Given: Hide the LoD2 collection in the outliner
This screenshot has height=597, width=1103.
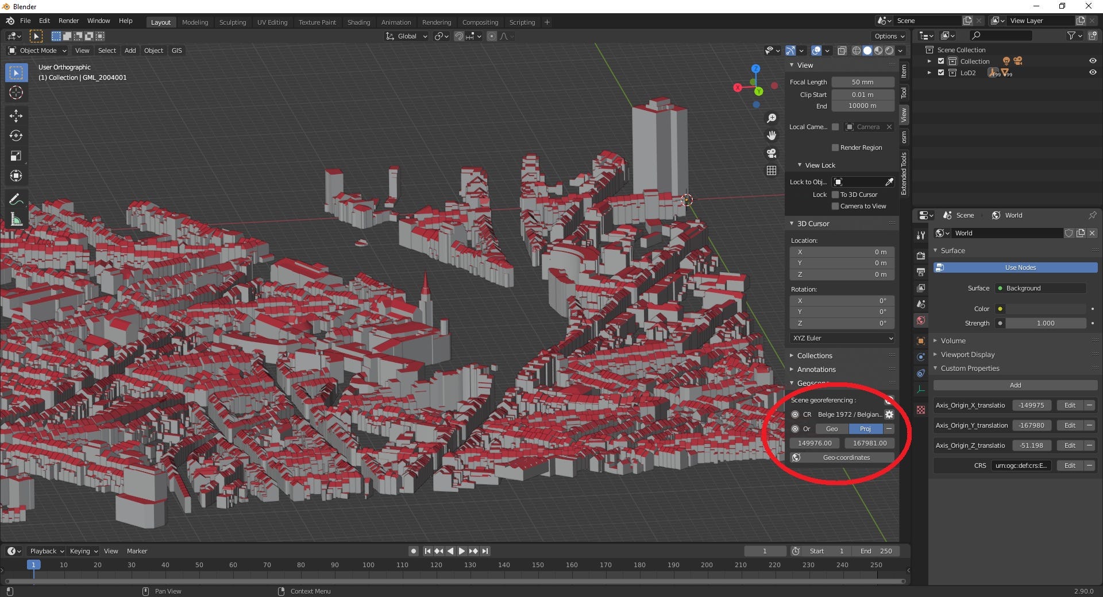Looking at the screenshot, I should click(x=1093, y=72).
